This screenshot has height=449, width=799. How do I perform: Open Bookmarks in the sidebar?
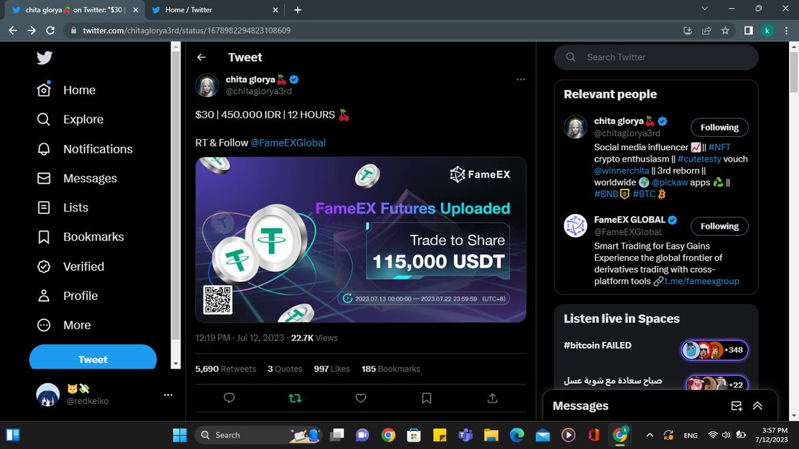(80, 237)
